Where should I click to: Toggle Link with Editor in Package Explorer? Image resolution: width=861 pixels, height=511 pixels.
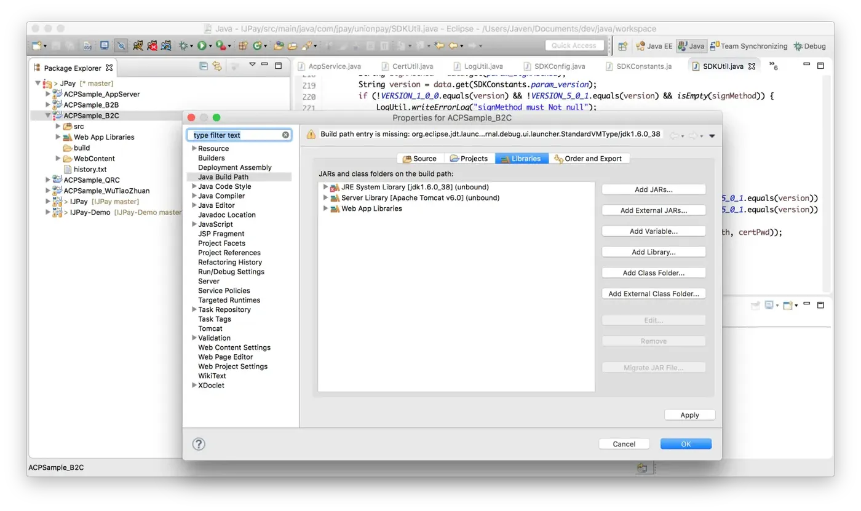217,66
